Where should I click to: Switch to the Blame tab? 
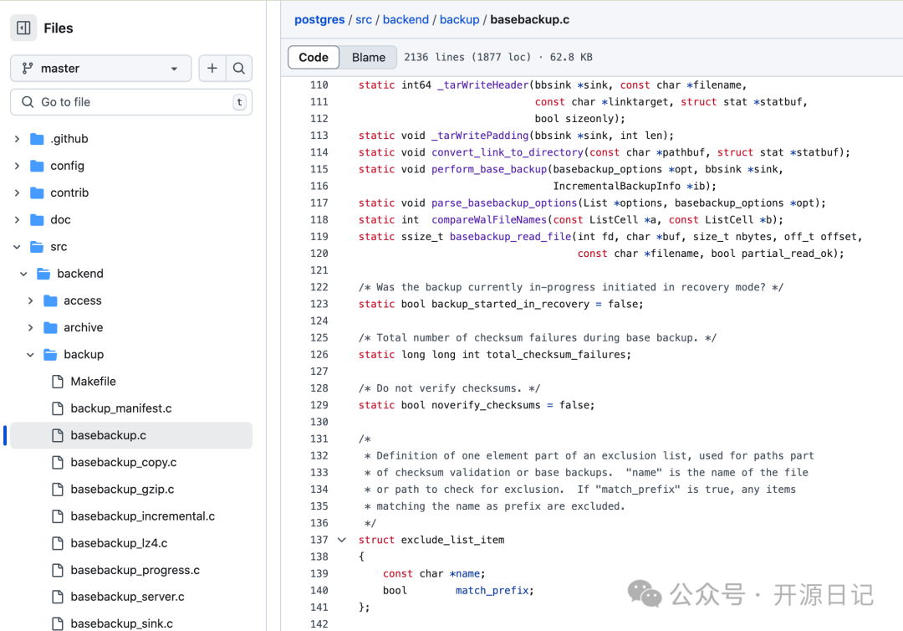pyautogui.click(x=369, y=57)
